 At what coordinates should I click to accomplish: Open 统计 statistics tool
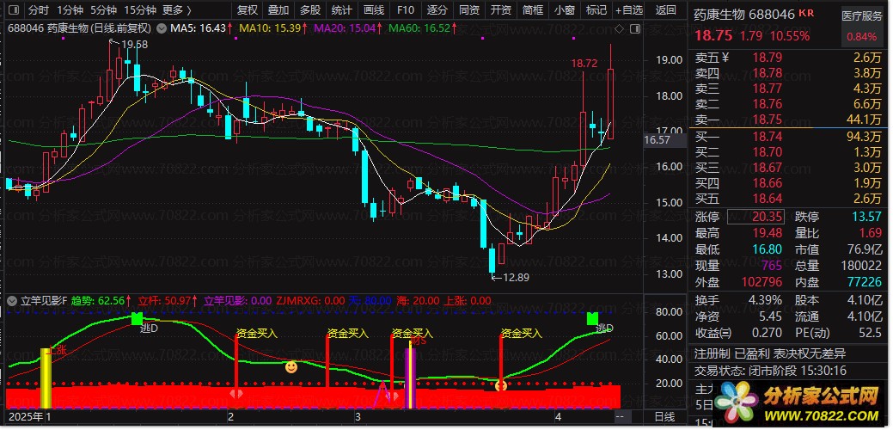tap(342, 10)
